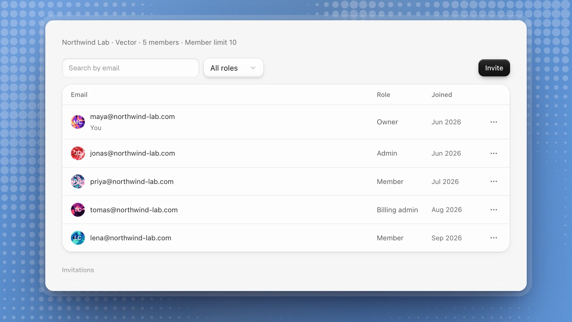Open more options for lena@northwind-lab.com
The height and width of the screenshot is (322, 572).
point(494,238)
